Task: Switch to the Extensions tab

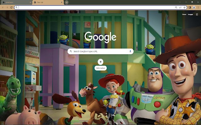Action: [16, 2]
